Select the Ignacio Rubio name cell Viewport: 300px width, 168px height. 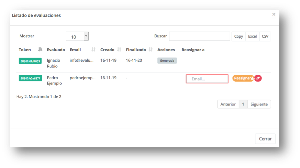[54, 63]
